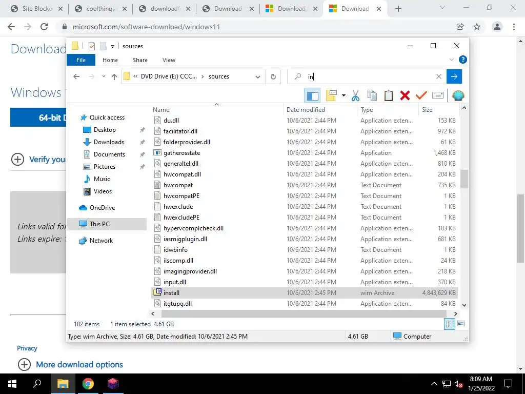This screenshot has height=394, width=525.
Task: Click the Explorer search input field
Action: pyautogui.click(x=368, y=77)
